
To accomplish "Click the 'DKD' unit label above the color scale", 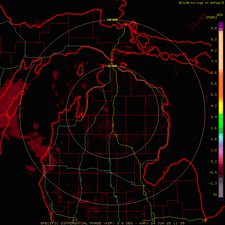I will [x=220, y=15].
